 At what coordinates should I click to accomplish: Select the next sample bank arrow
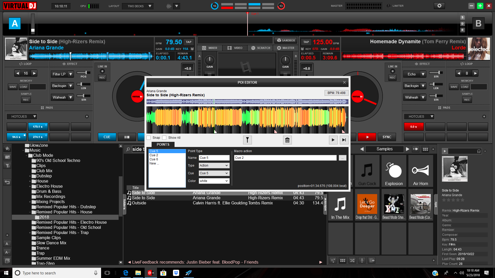407,149
